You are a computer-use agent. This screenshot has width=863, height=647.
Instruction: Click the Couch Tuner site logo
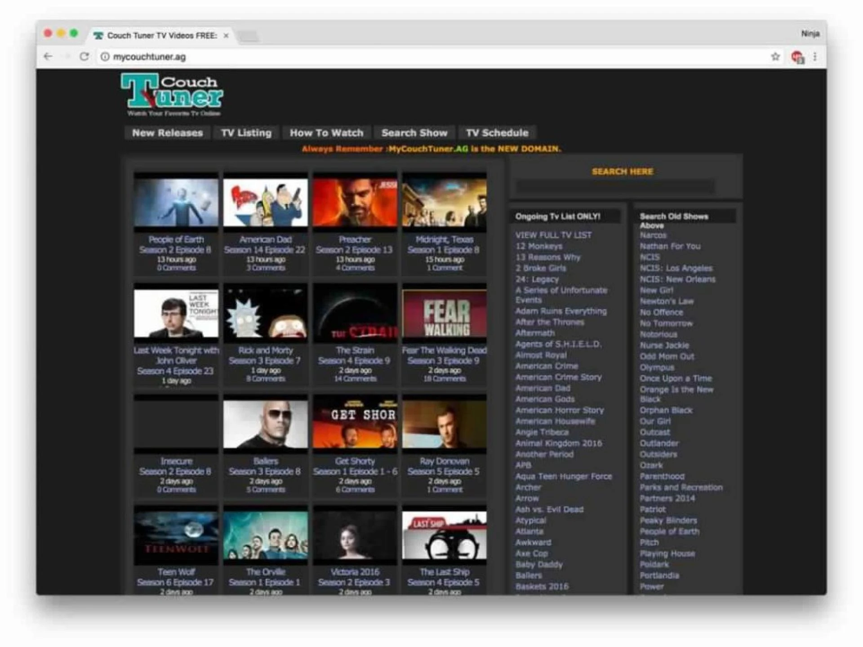tap(173, 94)
